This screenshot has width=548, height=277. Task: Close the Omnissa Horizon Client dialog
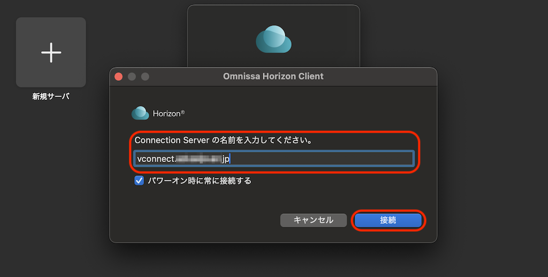point(118,76)
